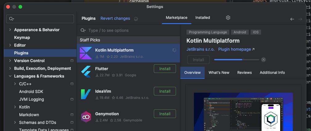Click the installation progress bar

click(x=237, y=60)
